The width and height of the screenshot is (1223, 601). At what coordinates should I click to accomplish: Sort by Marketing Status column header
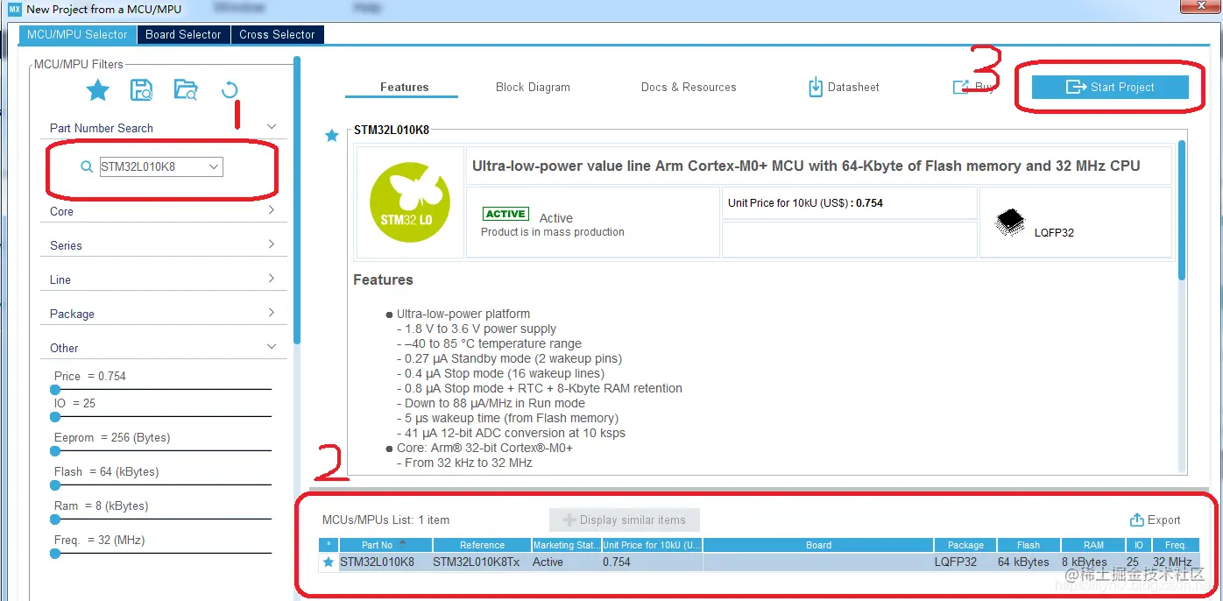click(566, 545)
